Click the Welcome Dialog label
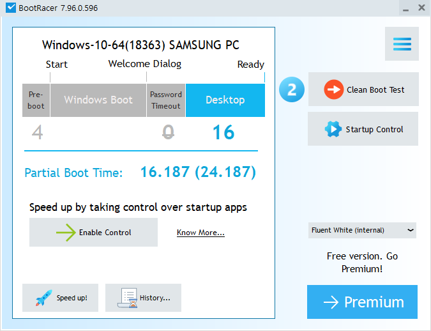Screen dimensions: 431x331 coord(145,64)
